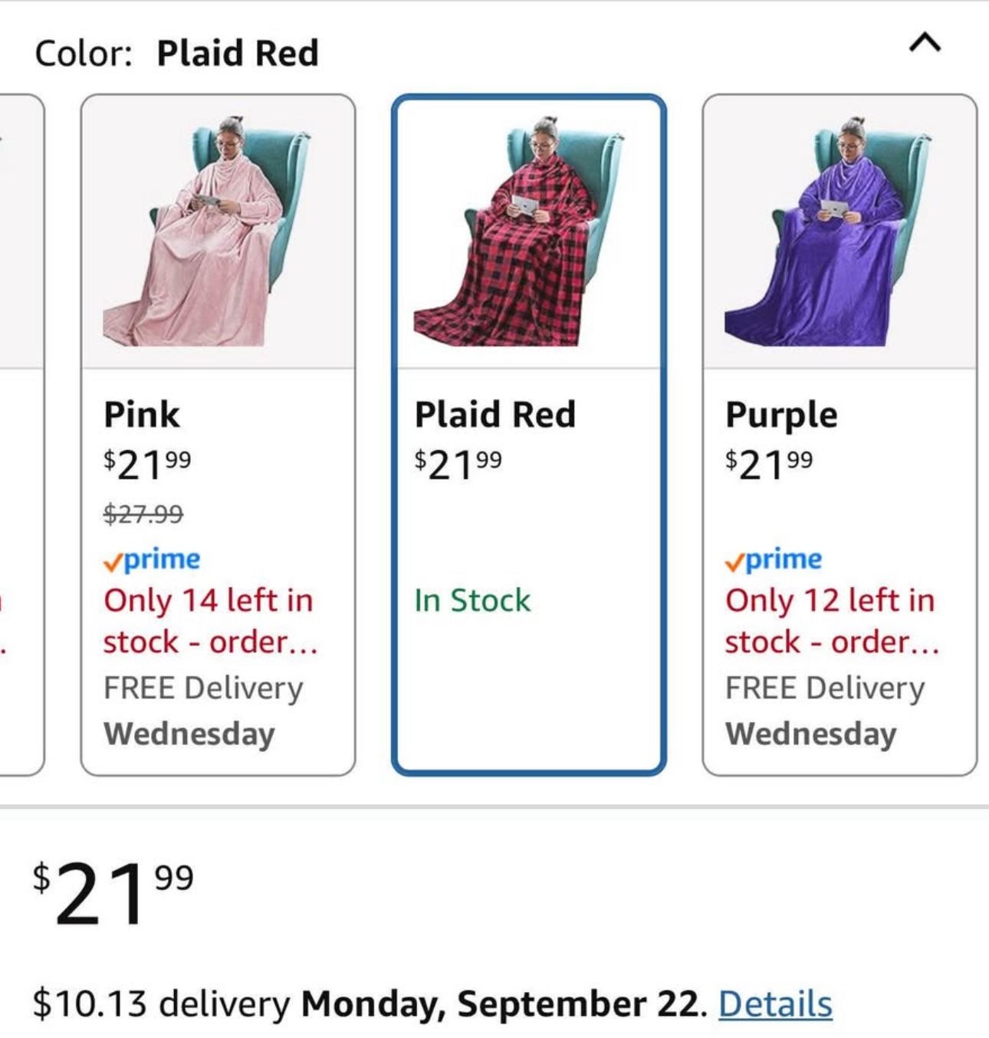Click the Color: Plaid Red heading
Viewport: 989px width, 1038px height.
(x=176, y=53)
